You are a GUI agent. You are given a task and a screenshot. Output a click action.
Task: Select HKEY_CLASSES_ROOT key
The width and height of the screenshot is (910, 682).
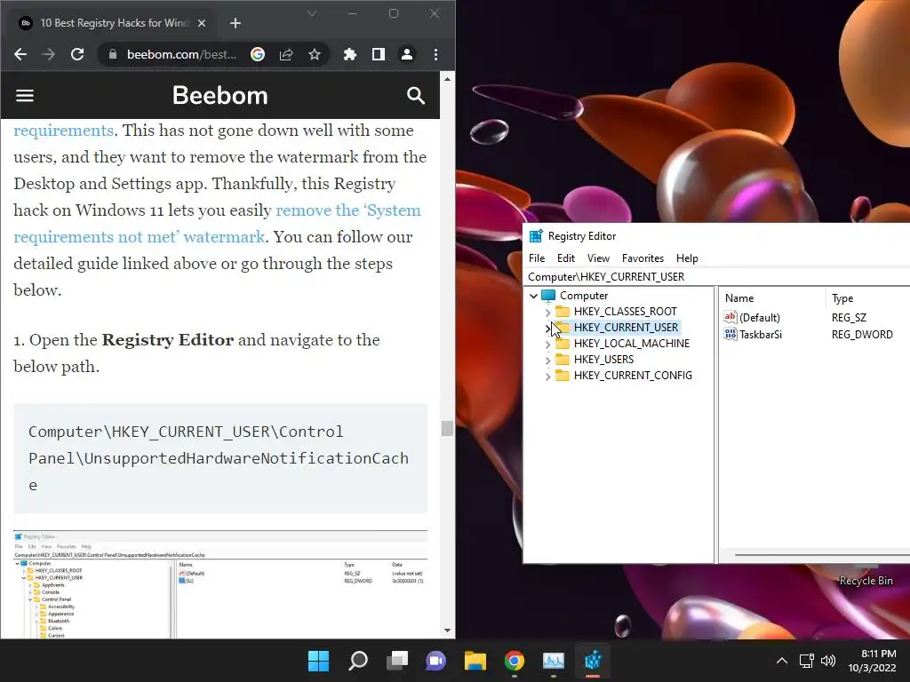coord(625,312)
